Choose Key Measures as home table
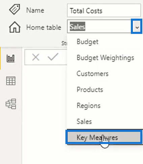 104,137
